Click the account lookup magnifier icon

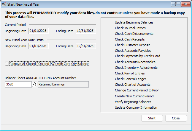pyautogui.click(x=34, y=85)
